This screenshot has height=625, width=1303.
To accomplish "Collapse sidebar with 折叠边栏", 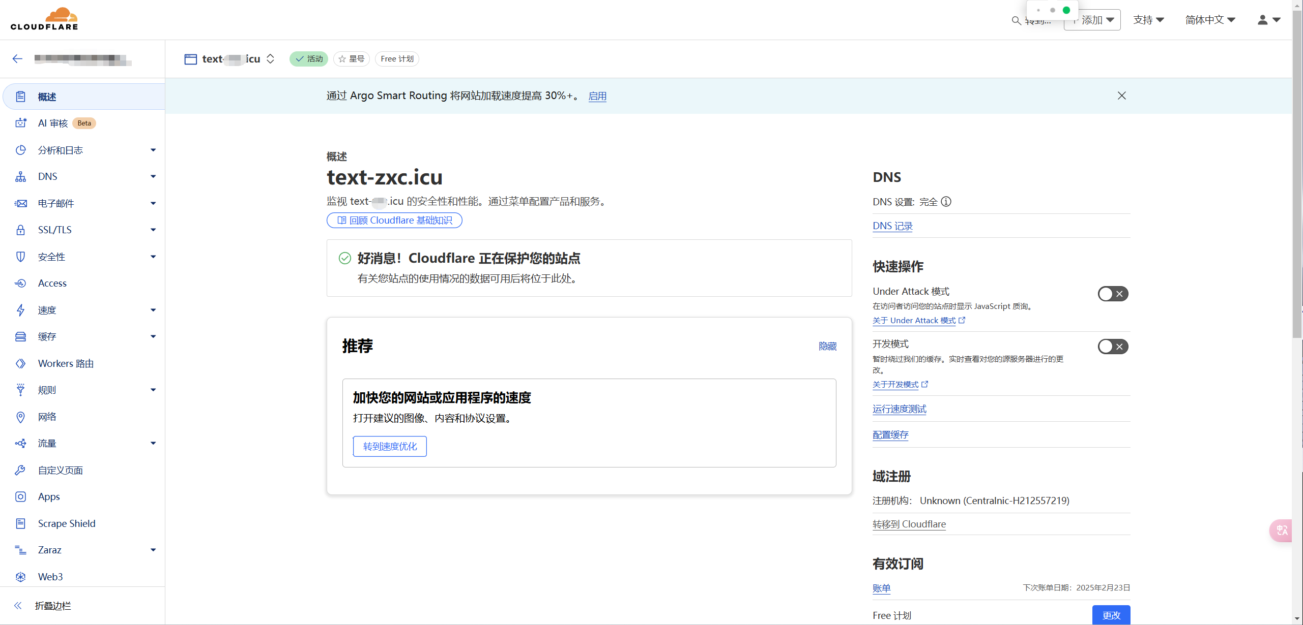I will [x=43, y=606].
